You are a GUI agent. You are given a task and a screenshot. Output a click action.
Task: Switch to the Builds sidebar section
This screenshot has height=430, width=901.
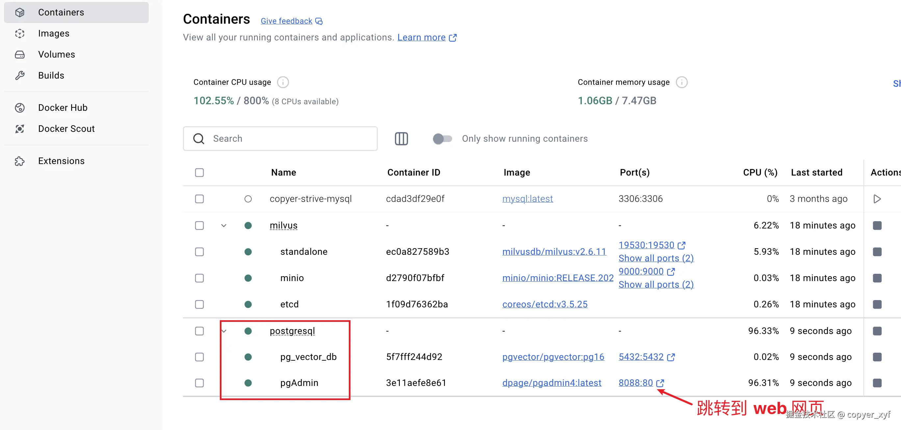76,75
